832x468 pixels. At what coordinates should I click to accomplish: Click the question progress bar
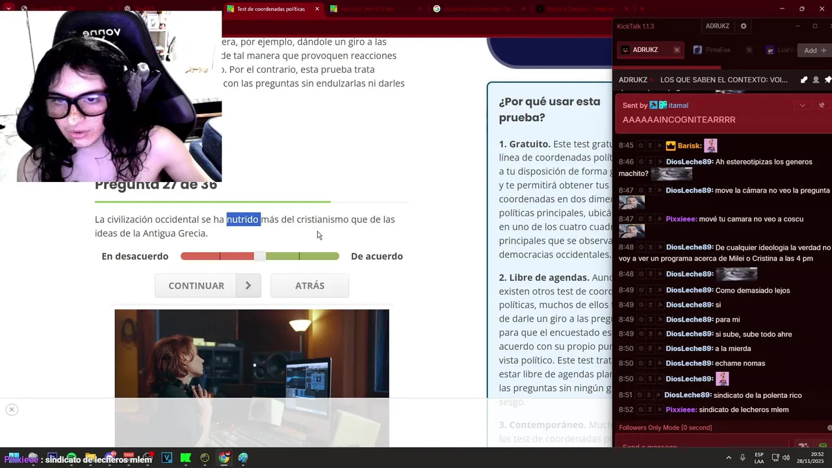[252, 202]
